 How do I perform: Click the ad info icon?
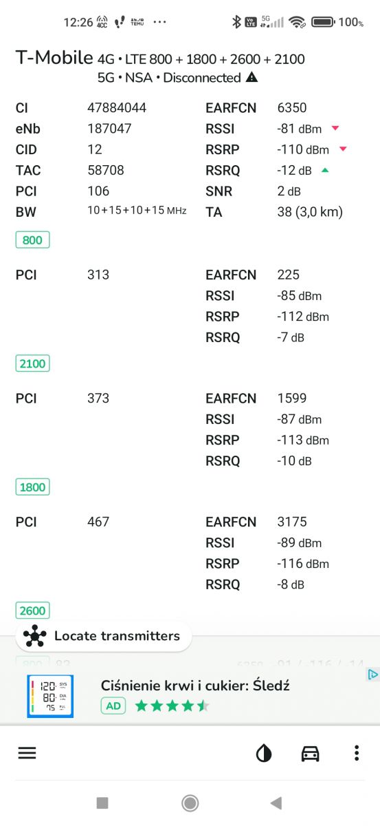pos(372,675)
